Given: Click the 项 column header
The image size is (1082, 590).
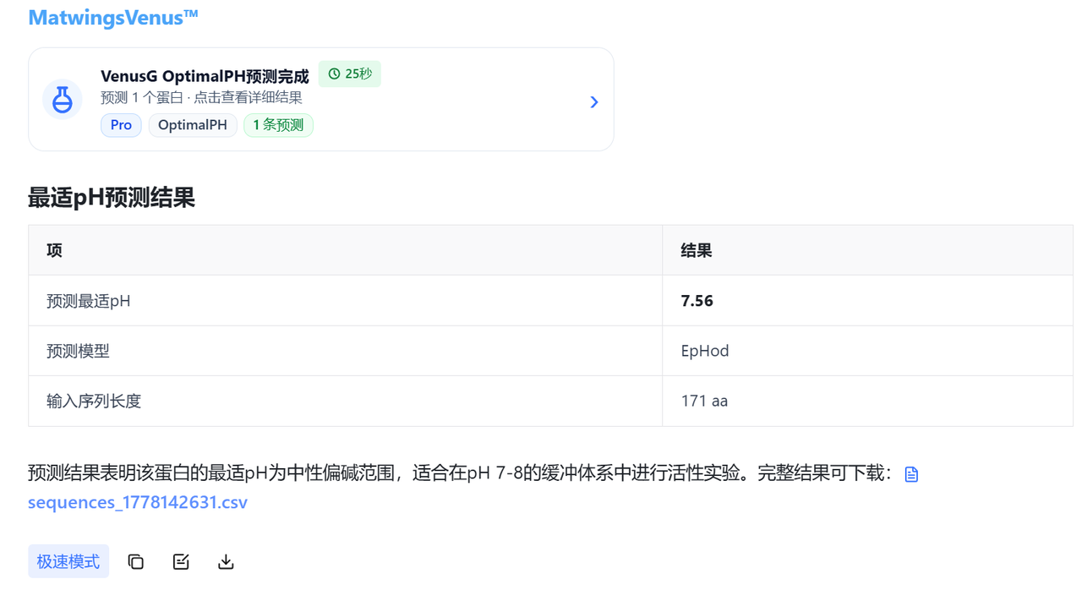Looking at the screenshot, I should click(x=54, y=250).
